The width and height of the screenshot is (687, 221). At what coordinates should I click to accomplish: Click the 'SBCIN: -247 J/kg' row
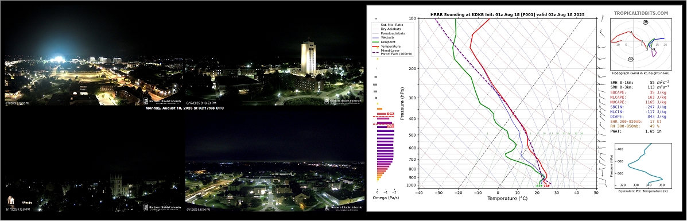point(638,107)
